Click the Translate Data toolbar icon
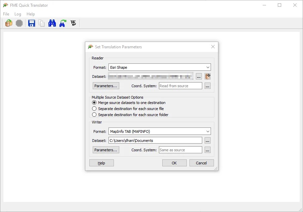 [x=9, y=23]
